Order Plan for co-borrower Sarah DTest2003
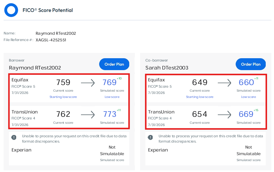The image size is (274, 172). [251, 64]
